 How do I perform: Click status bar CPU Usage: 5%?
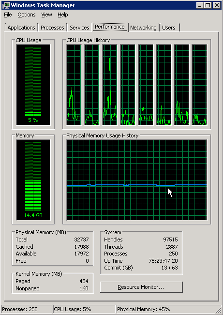pos(84,309)
